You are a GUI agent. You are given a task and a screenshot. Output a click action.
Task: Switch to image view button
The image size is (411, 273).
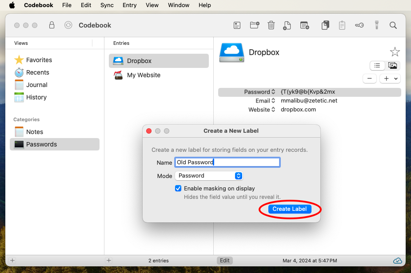point(392,65)
